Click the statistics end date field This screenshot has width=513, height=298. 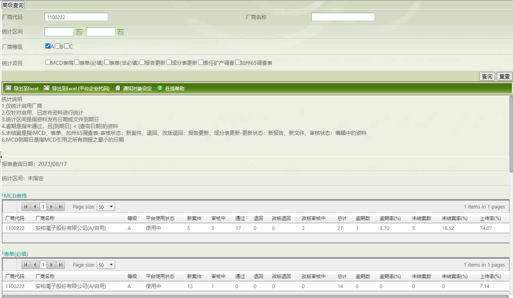click(x=101, y=32)
